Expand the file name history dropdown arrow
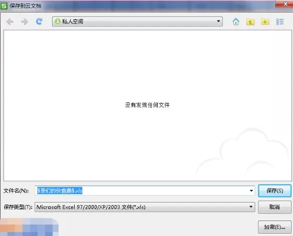This screenshot has width=293, height=236. point(251,191)
